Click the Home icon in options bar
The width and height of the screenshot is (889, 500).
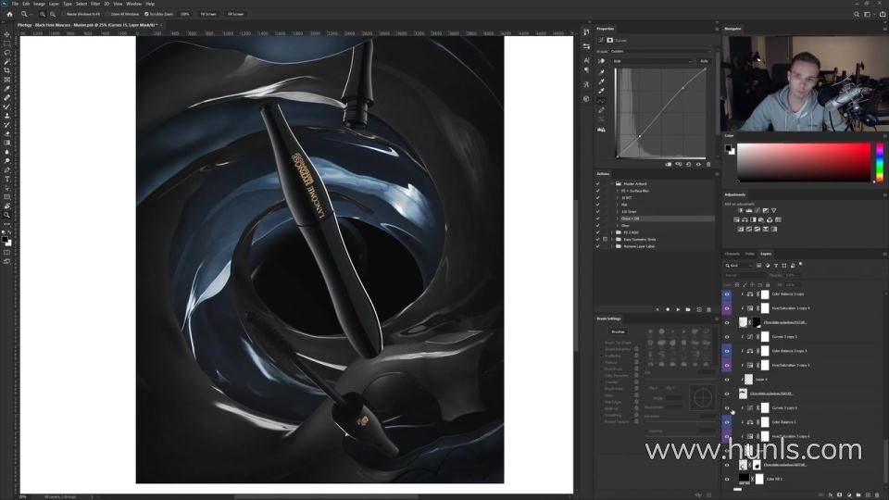coord(9,14)
